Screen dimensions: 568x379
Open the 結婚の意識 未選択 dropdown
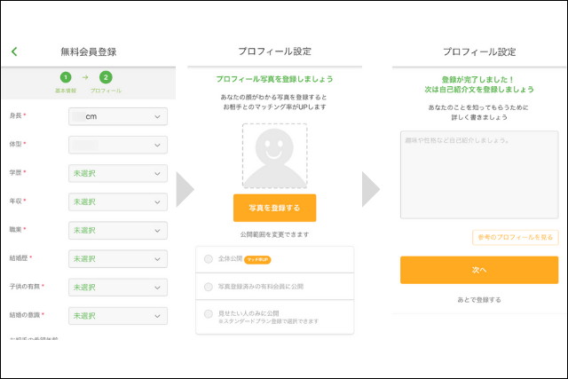pos(118,316)
